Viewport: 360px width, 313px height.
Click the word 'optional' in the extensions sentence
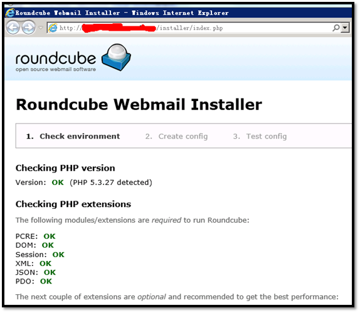[x=152, y=297]
